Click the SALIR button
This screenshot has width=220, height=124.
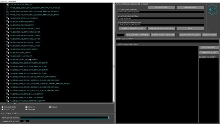coord(190,29)
